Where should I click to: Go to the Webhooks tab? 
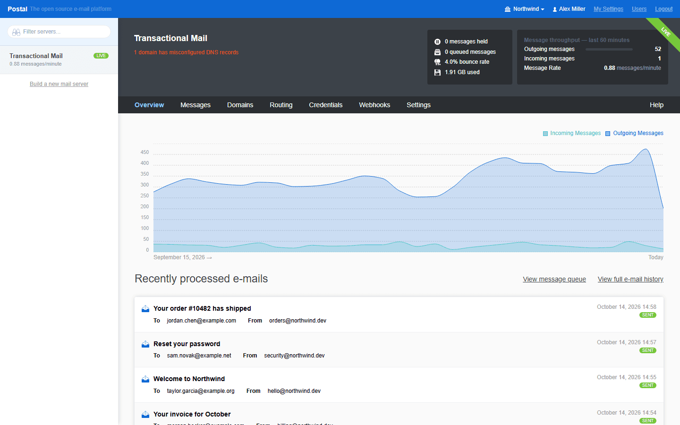[374, 105]
